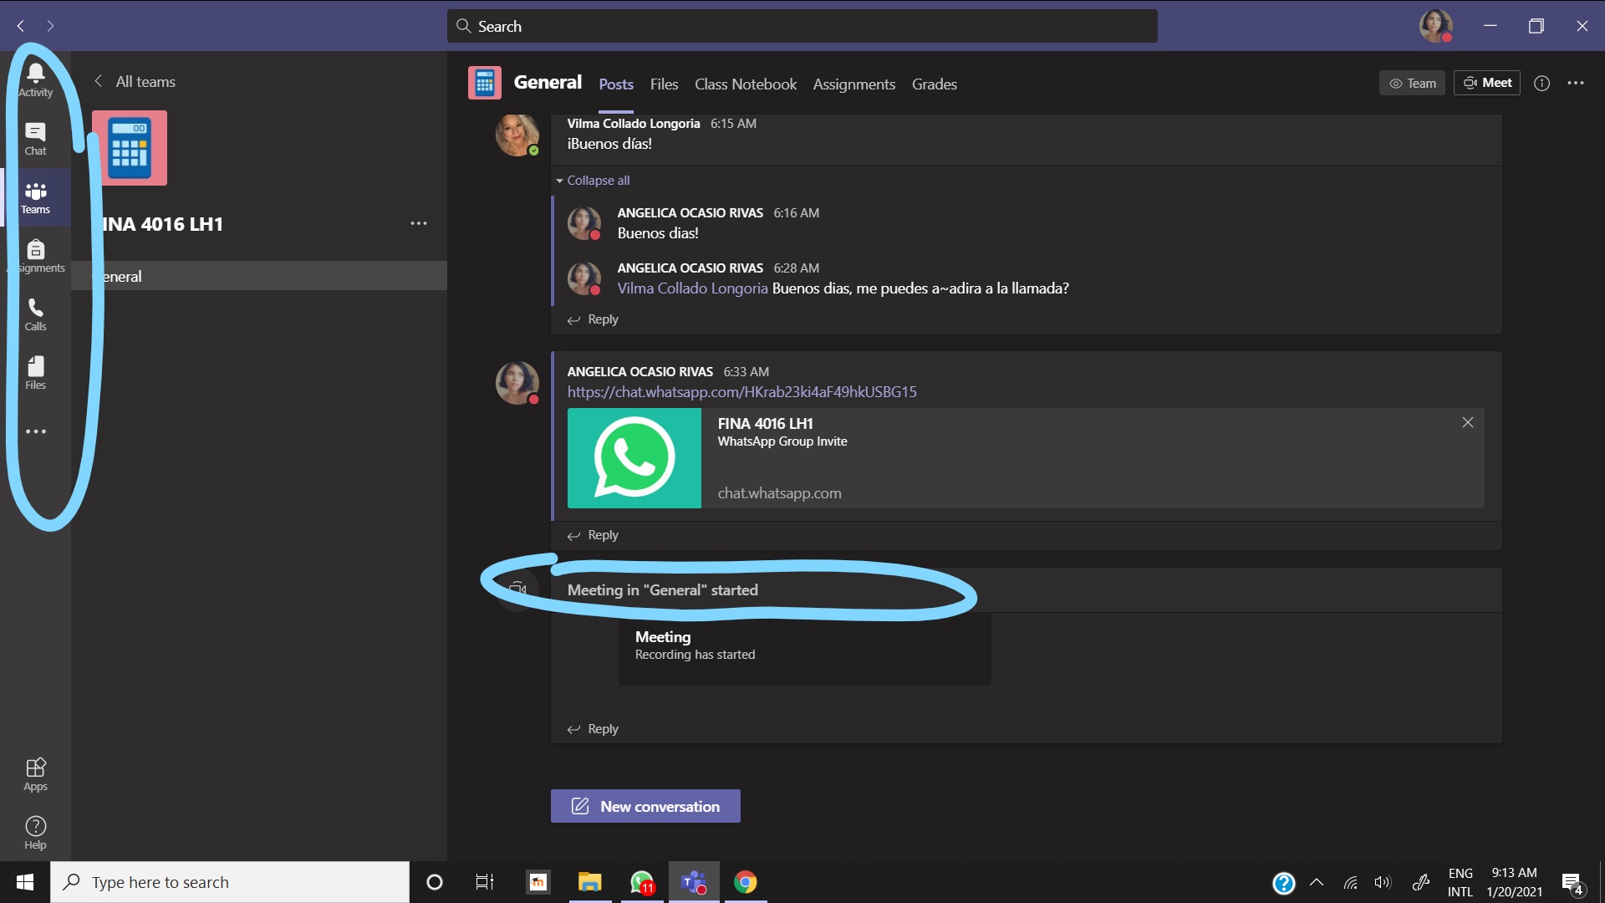
Task: Collapse all replies in thread
Action: pos(597,181)
